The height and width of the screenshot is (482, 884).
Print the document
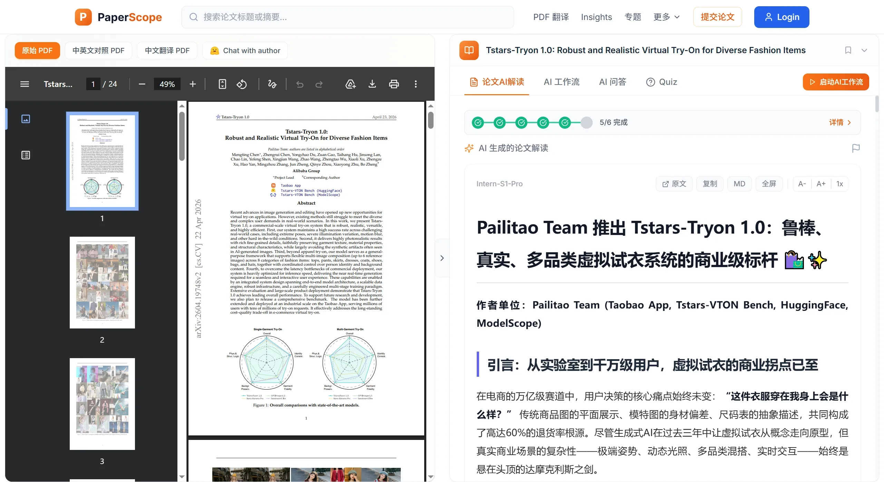tap(394, 84)
